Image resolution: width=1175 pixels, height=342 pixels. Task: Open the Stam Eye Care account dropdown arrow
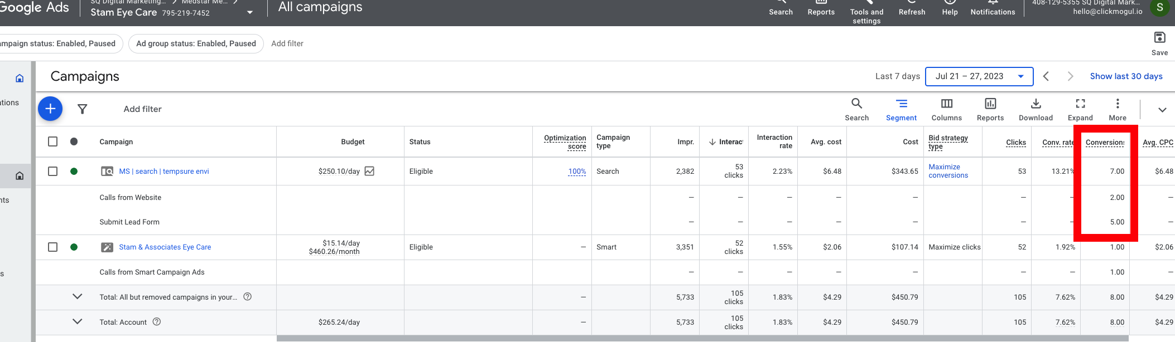[249, 12]
